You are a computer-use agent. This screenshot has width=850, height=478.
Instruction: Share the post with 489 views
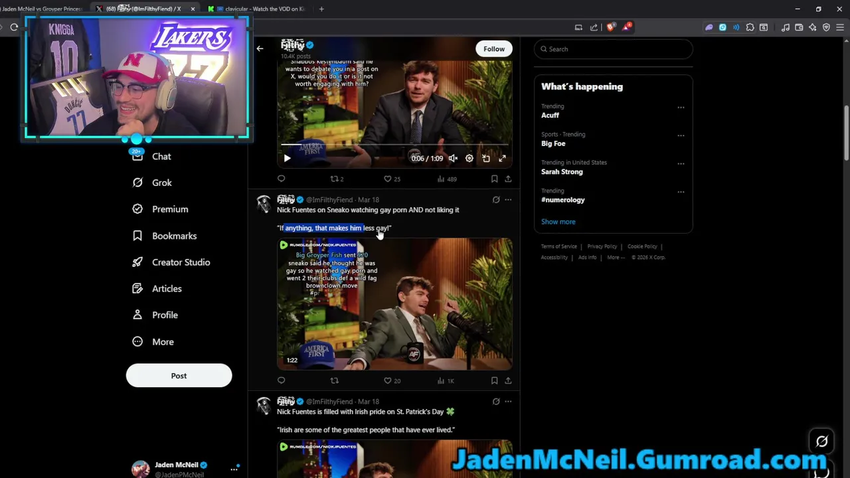pos(508,179)
